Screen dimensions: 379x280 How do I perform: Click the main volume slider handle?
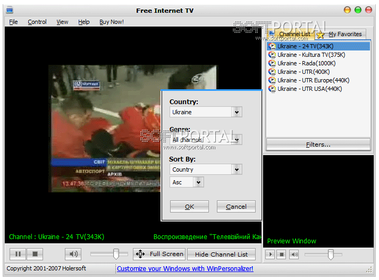click(116, 254)
